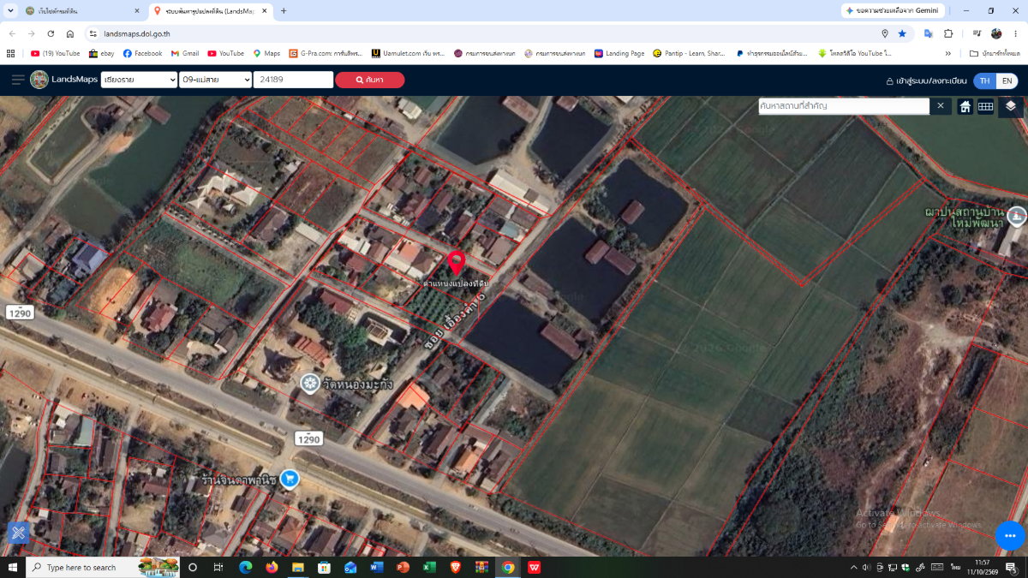This screenshot has width=1028, height=578.
Task: Expand the tab search chevron in Chrome
Action: [x=9, y=11]
